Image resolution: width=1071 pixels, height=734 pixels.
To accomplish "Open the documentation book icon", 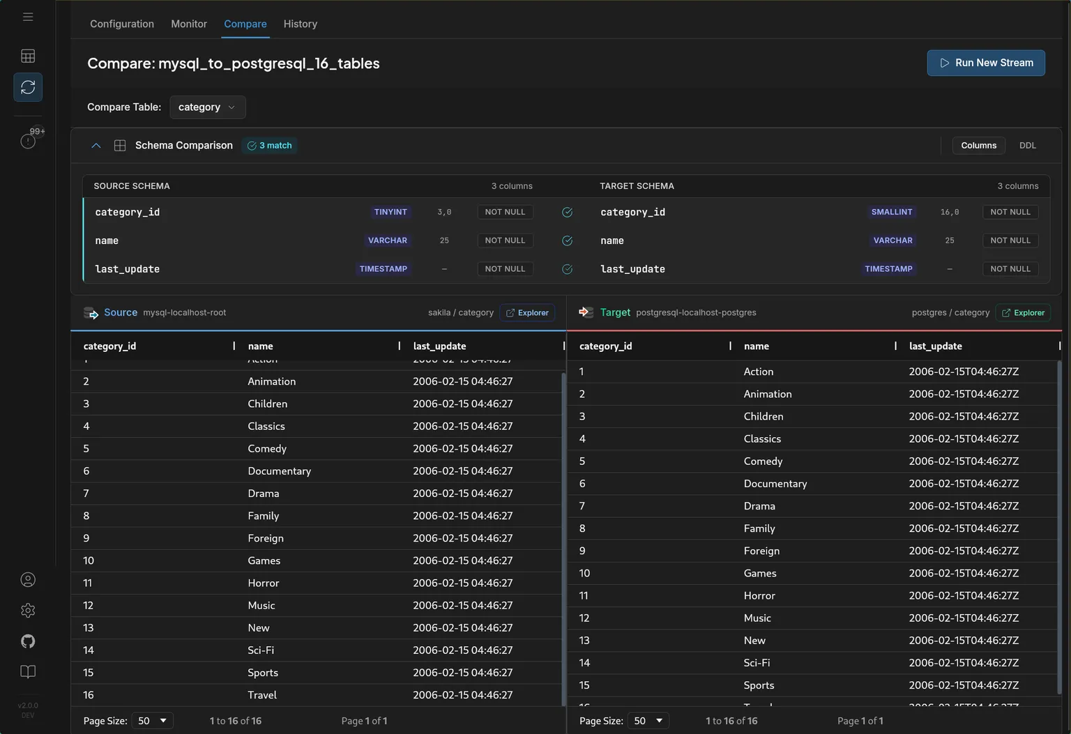I will (28, 672).
